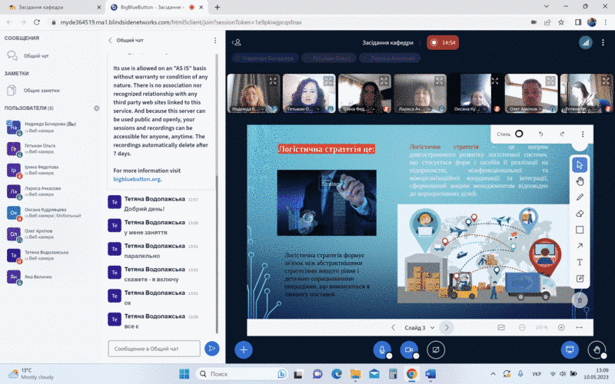Turn off the webcam sharing
Viewport: 615px width, 384px height.
[x=409, y=349]
